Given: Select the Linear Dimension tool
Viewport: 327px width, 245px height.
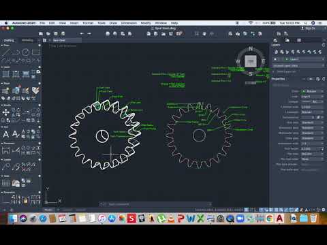Looking at the screenshot, I should click(x=5, y=150).
